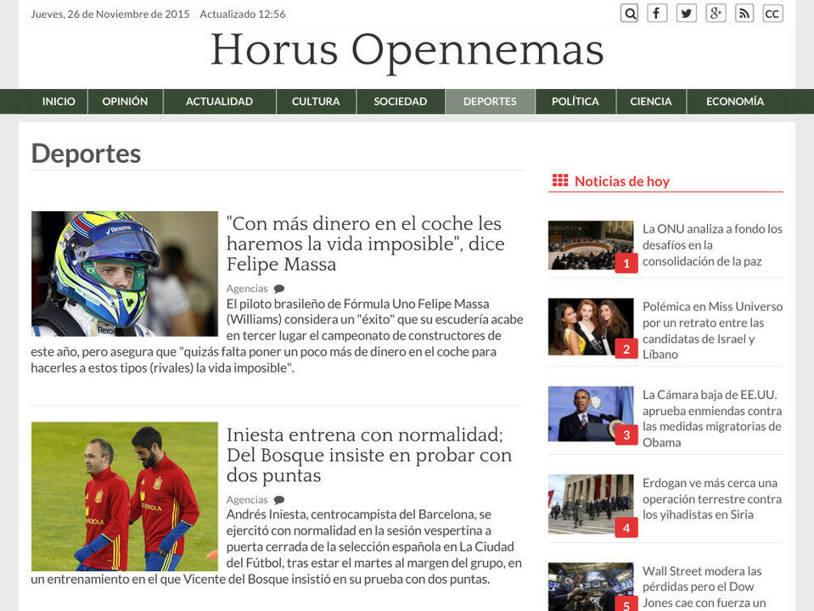This screenshot has width=814, height=611.
Task: Open the Felipe Massa headline article
Action: pyautogui.click(x=365, y=244)
